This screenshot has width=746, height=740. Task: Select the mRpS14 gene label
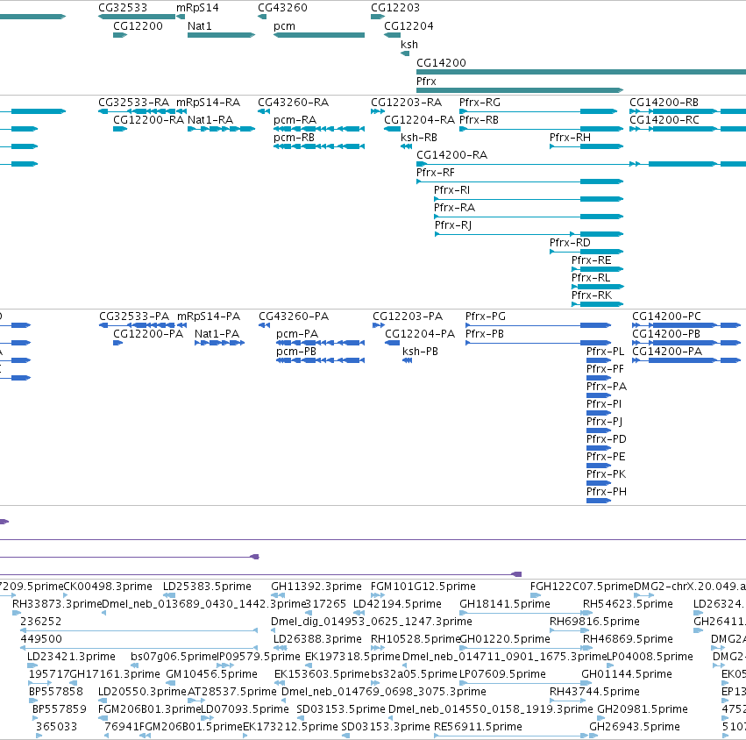click(x=197, y=8)
